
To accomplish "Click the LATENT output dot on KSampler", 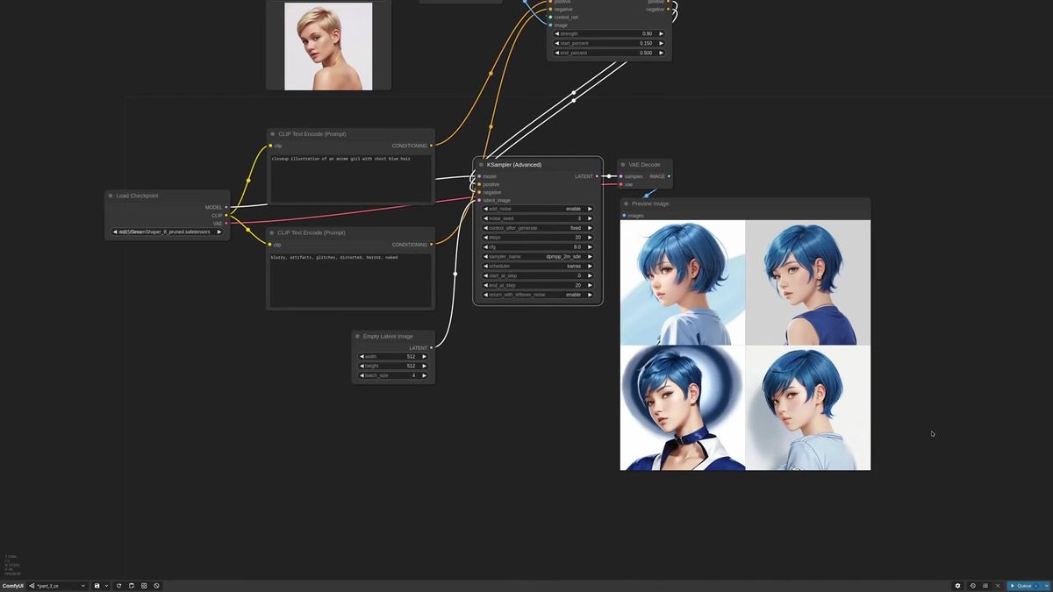I will [x=598, y=176].
